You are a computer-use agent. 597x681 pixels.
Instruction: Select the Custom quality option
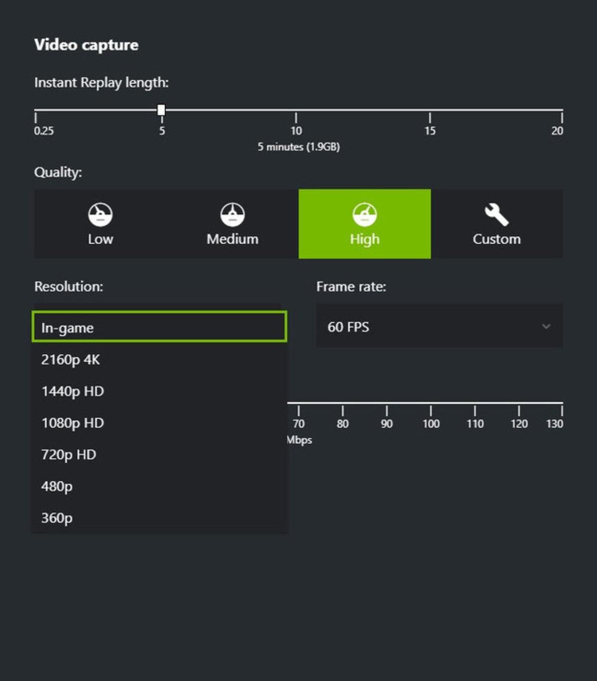tap(496, 224)
